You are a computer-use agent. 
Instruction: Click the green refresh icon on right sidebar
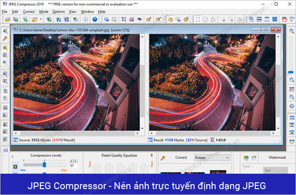[291, 141]
